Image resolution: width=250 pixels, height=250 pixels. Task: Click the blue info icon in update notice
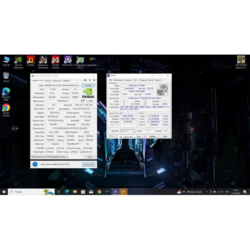pos(35,164)
